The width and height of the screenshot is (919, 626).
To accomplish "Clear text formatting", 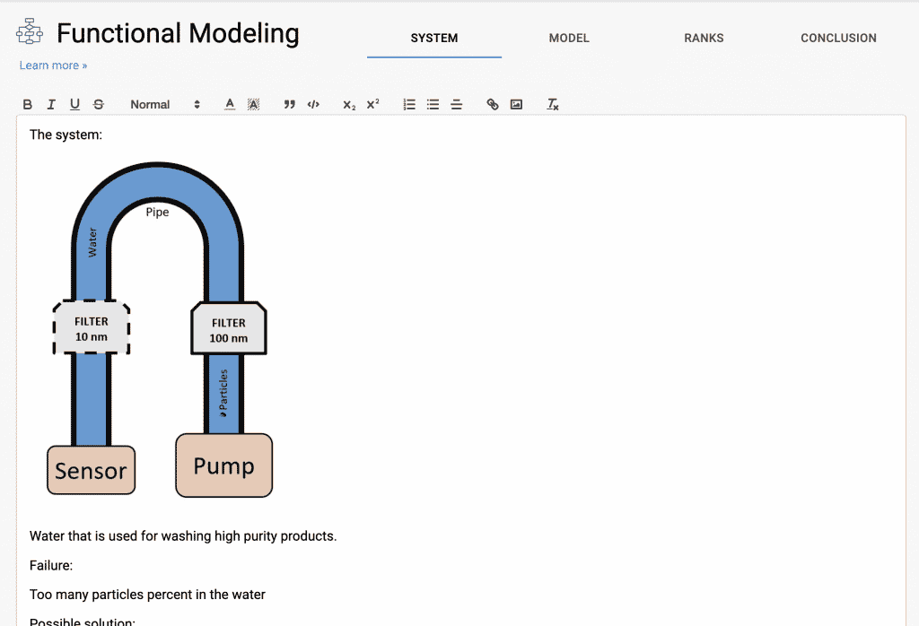I will [553, 104].
